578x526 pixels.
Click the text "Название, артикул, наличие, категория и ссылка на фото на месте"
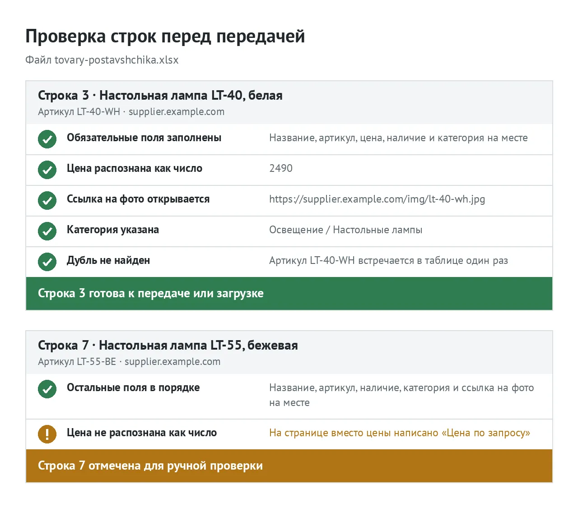[401, 395]
